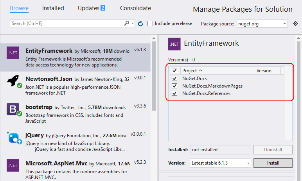Screen dimensions: 302x181
Task: Uncheck the NuGet.Docs.MarkdownPages project checkbox
Action: point(174,86)
